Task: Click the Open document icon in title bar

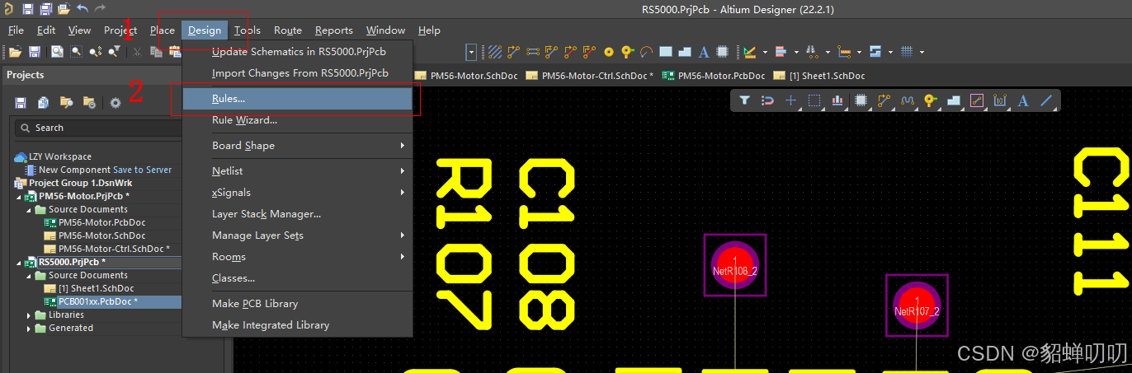Action: (x=64, y=9)
